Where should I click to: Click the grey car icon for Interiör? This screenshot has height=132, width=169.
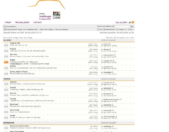(x=6, y=89)
